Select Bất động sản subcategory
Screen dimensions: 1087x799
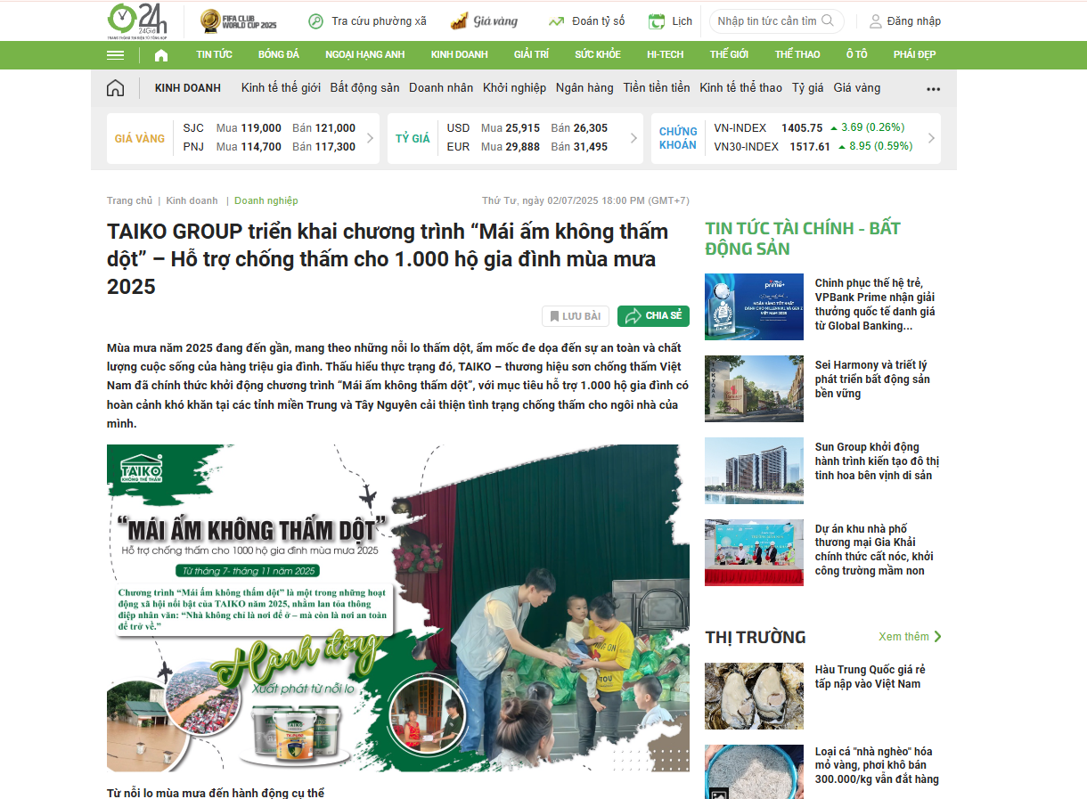point(365,88)
